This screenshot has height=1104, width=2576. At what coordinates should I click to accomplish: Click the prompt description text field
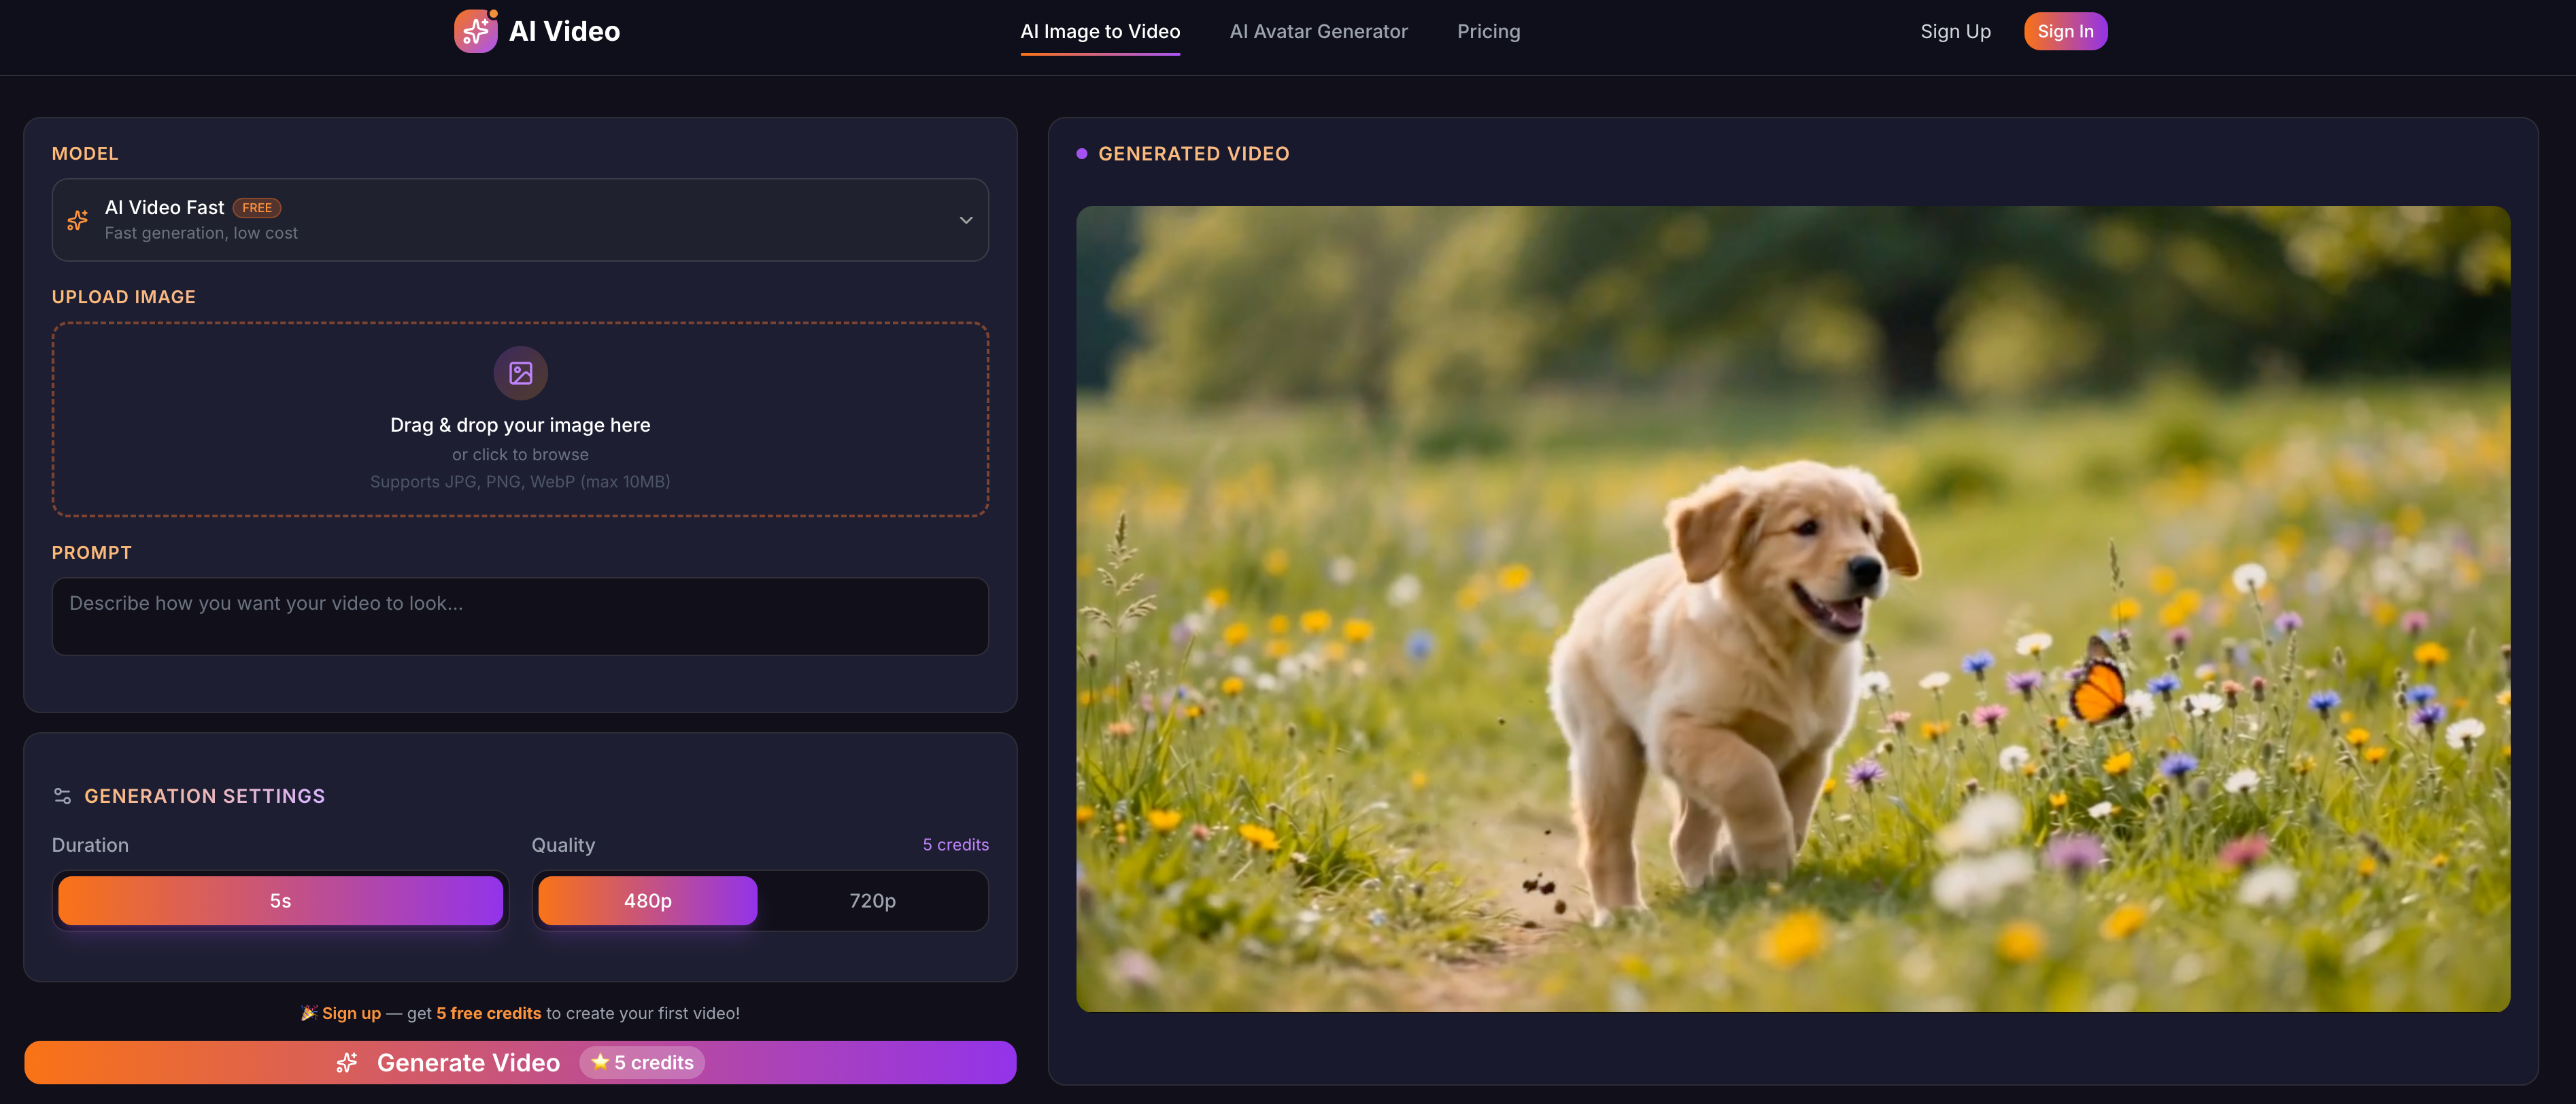[x=520, y=616]
